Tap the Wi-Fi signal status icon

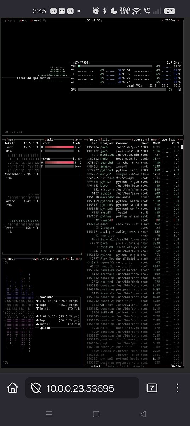pos(136,11)
